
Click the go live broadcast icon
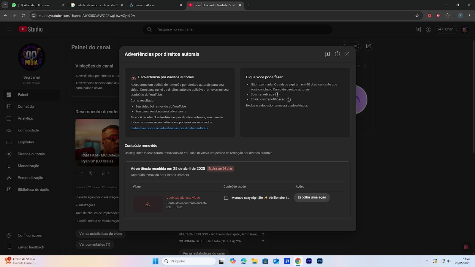tap(357, 46)
